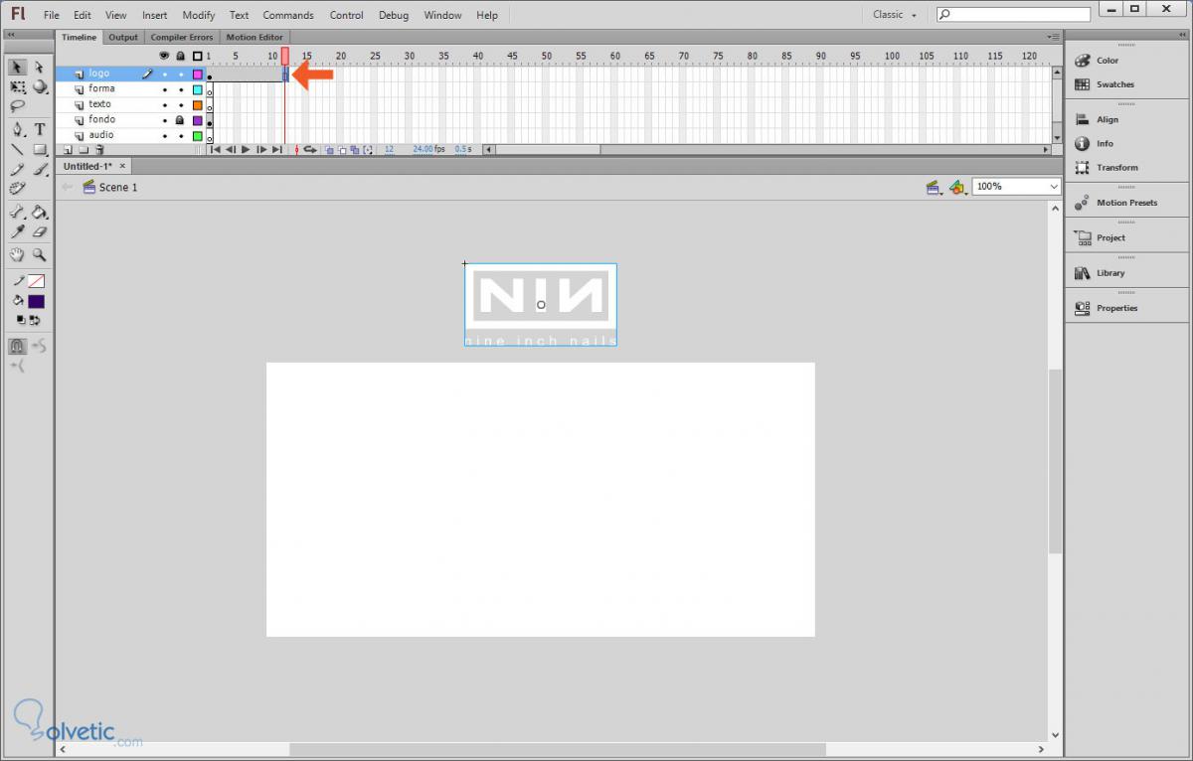
Task: Select the Subselection tool
Action: coord(40,68)
